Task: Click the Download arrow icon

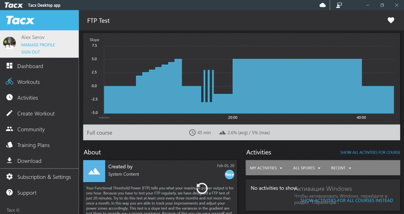Action: 9,160
